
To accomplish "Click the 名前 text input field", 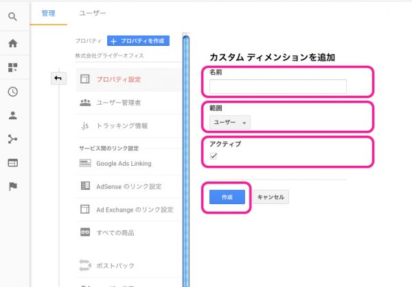I will (277, 86).
